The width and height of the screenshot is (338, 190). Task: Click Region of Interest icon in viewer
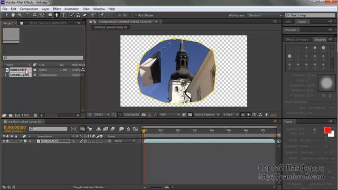pyautogui.click(x=184, y=115)
